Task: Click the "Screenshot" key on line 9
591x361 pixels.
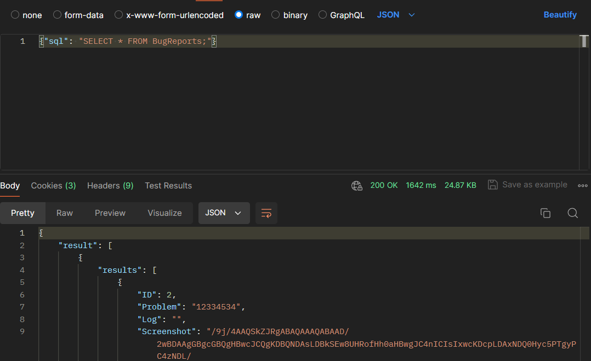Action: point(167,331)
